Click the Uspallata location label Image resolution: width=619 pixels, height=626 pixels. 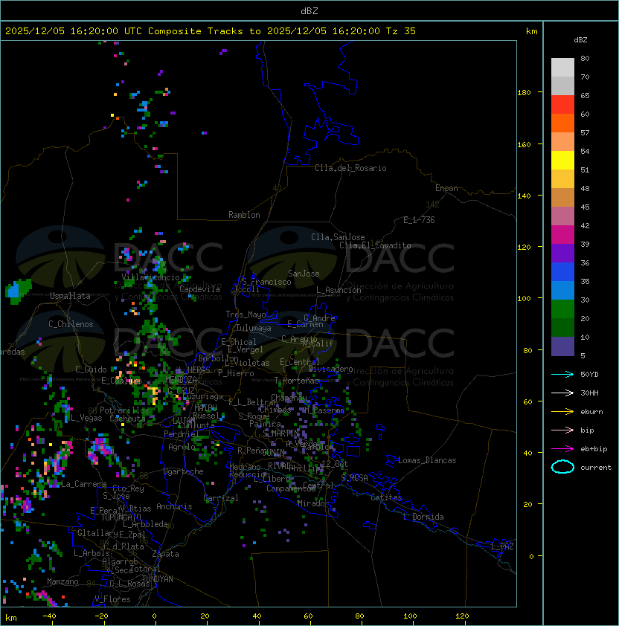pyautogui.click(x=70, y=296)
